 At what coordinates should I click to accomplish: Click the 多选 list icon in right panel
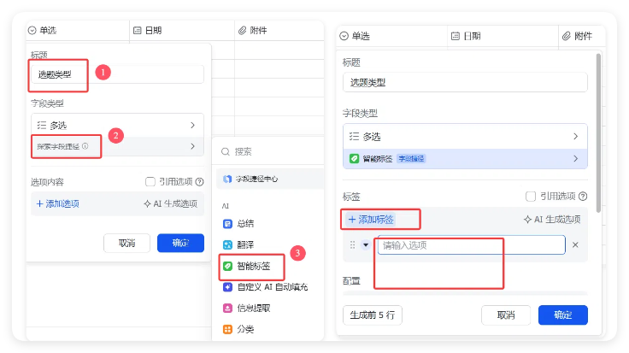coord(354,137)
